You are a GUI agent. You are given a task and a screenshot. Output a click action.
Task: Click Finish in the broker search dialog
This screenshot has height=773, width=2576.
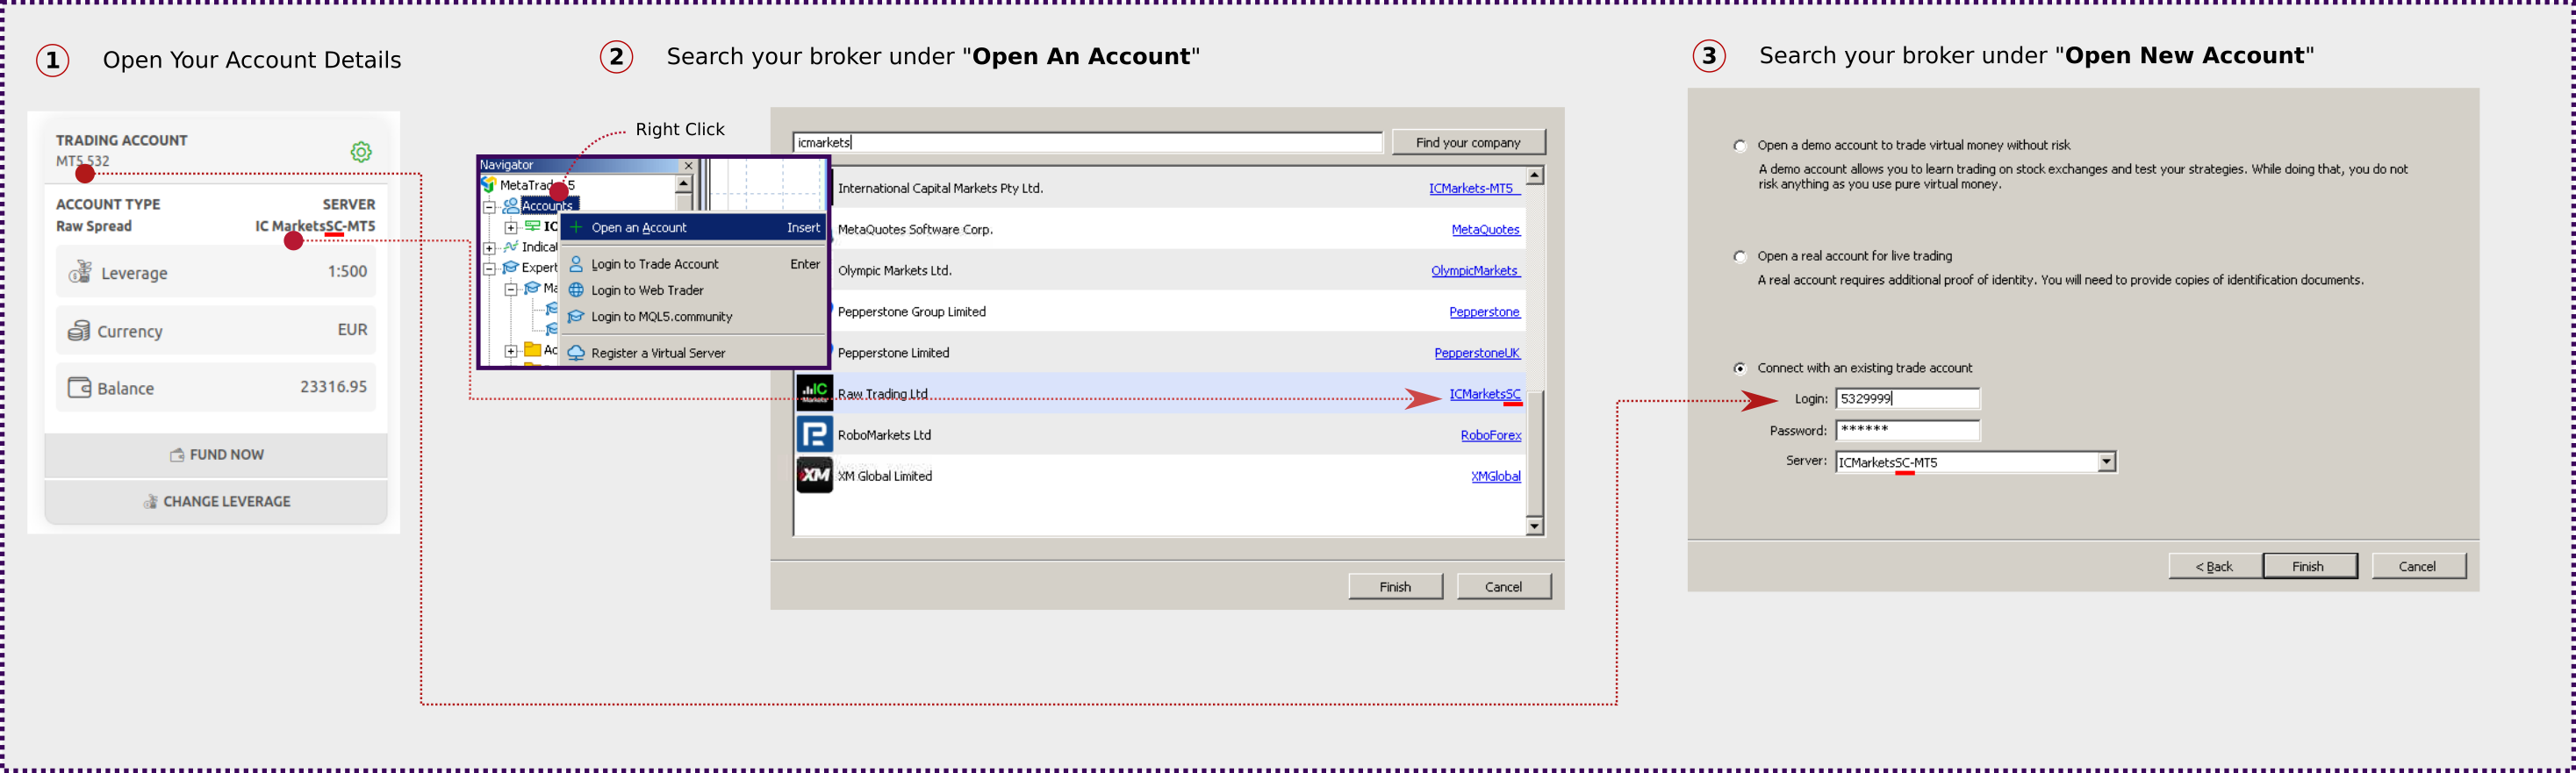(1395, 587)
